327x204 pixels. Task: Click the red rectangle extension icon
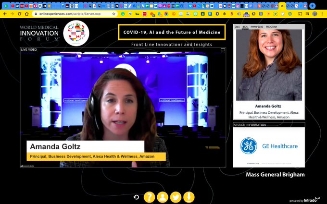click(x=144, y=14)
